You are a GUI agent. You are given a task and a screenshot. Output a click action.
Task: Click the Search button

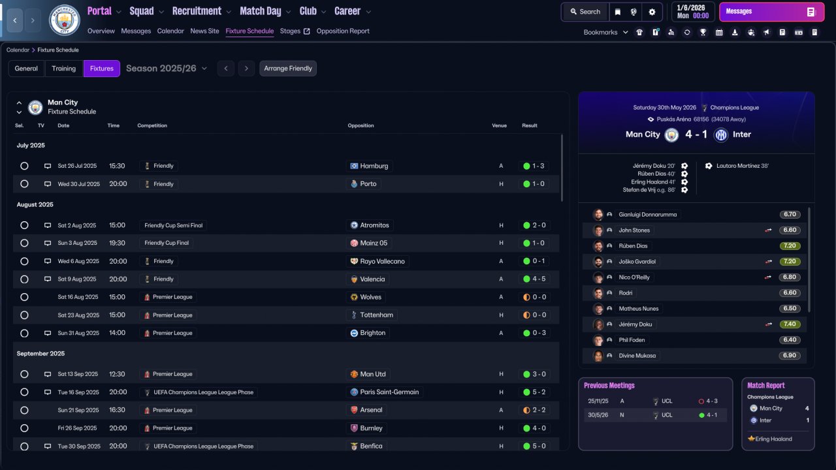click(585, 12)
